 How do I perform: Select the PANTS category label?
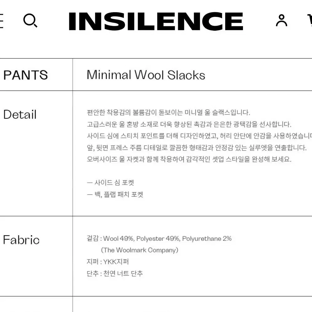(x=25, y=75)
